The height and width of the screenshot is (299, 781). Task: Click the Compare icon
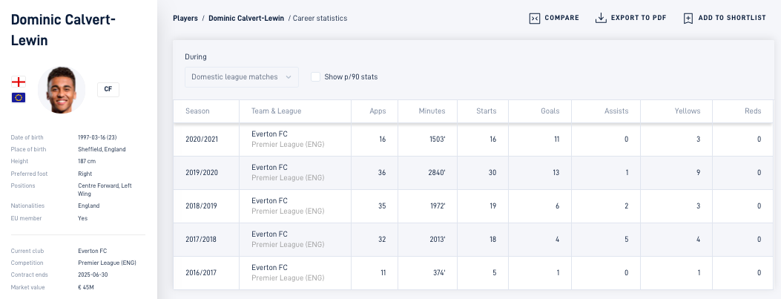pyautogui.click(x=535, y=19)
